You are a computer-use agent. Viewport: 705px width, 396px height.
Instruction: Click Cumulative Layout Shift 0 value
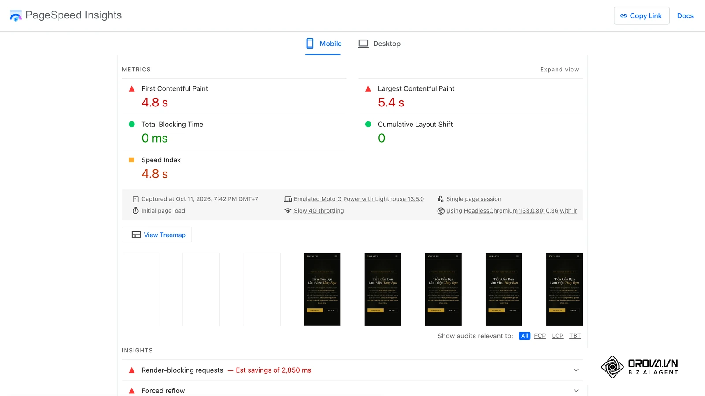[x=382, y=138]
